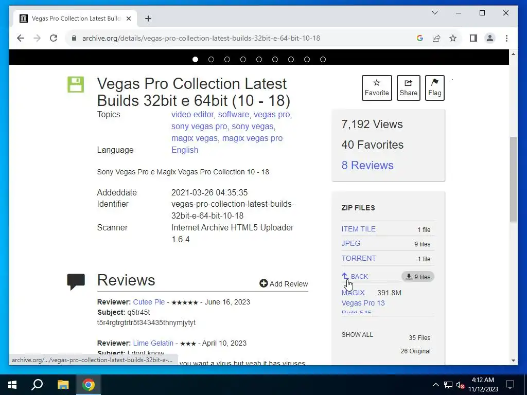Image resolution: width=527 pixels, height=395 pixels.
Task: Open the Chrome profile avatar
Action: (x=490, y=38)
